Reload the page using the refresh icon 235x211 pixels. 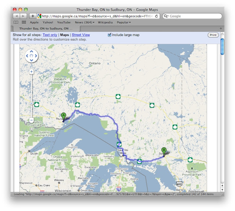point(156,16)
